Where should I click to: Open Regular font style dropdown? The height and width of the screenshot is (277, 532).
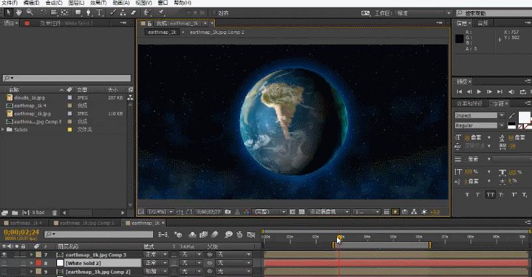(x=480, y=125)
